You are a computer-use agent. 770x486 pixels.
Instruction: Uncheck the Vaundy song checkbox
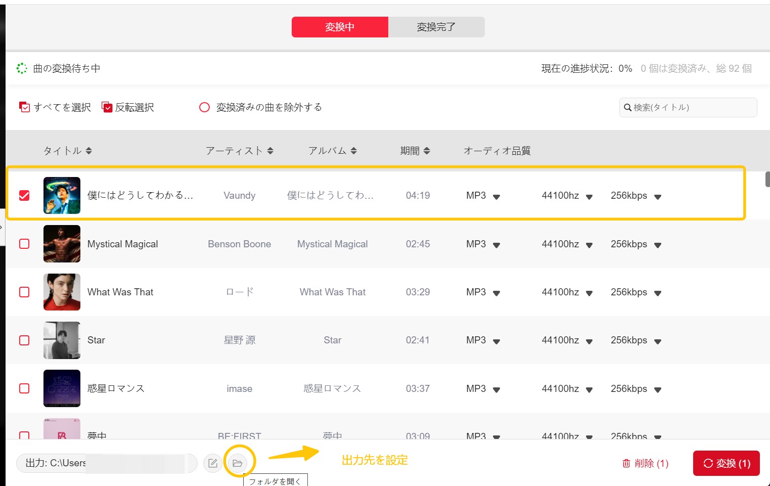[24, 195]
